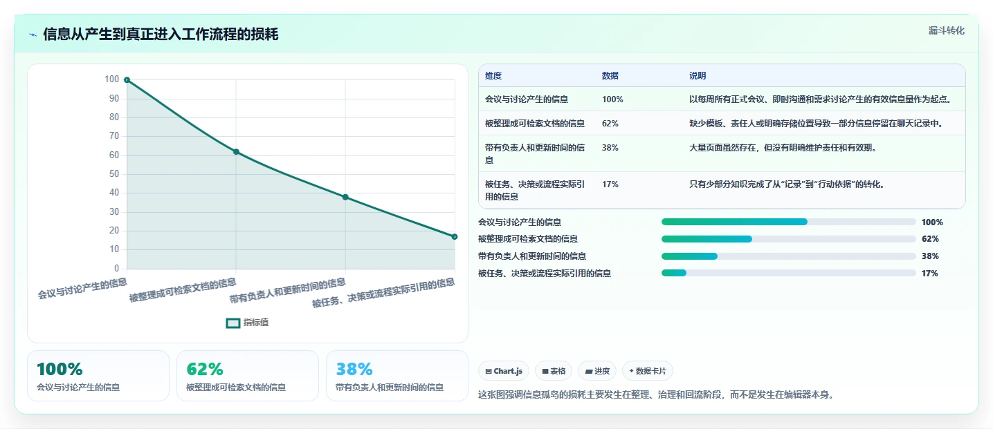Click the 62% value in the table's 数据 column
The width and height of the screenshot is (993, 429).
[x=610, y=124]
